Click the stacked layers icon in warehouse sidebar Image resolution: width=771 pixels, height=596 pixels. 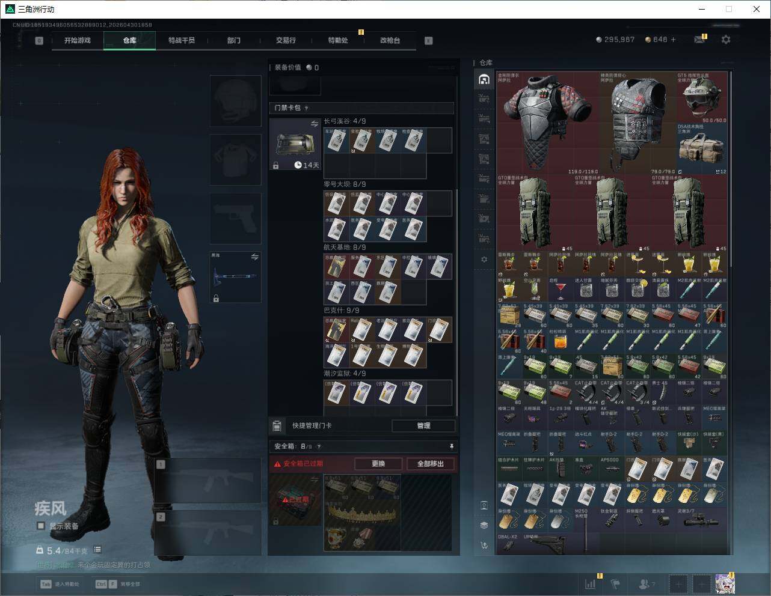[484, 525]
